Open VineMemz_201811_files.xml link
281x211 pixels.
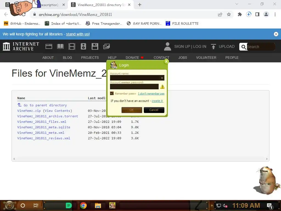[x=42, y=122]
